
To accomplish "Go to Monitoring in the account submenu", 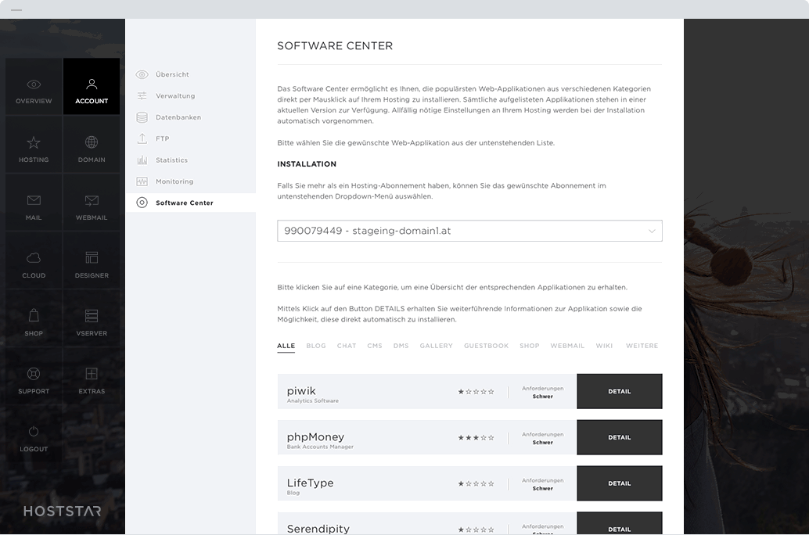I will pos(174,181).
